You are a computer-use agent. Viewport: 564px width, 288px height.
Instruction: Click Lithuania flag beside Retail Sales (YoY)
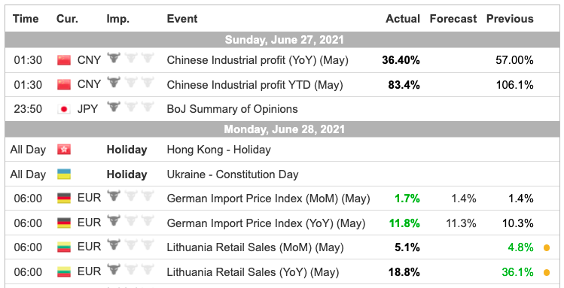click(64, 272)
